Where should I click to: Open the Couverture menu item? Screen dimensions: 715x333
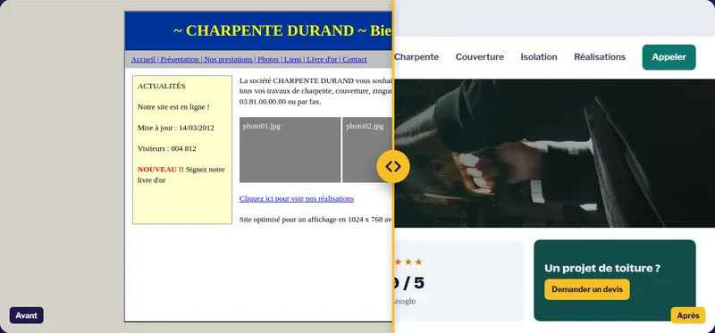tap(480, 57)
